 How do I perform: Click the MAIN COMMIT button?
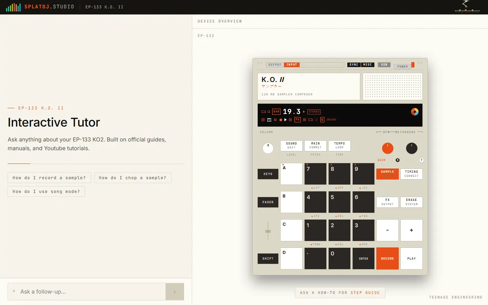tap(315, 146)
